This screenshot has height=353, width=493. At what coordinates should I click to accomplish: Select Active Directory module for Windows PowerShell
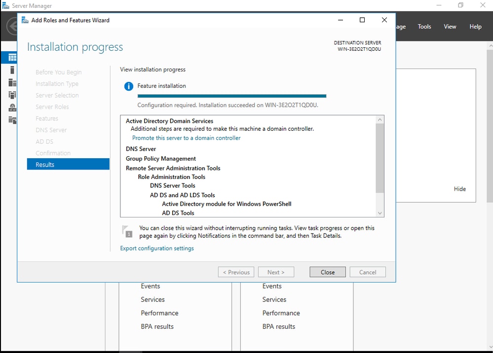pyautogui.click(x=227, y=204)
